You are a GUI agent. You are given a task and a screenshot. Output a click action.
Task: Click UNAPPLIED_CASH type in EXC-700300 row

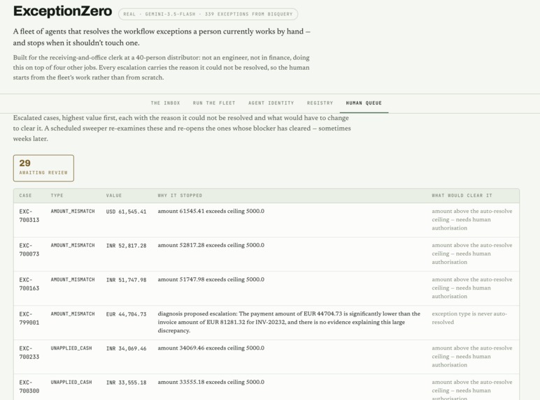point(71,382)
